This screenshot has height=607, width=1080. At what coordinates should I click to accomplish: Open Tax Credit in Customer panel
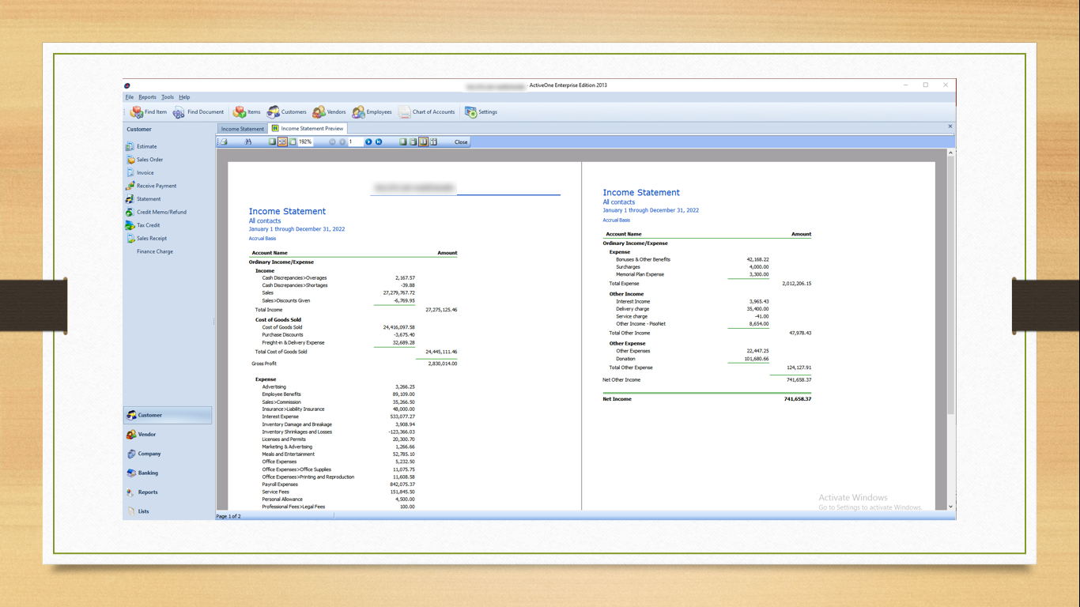(143, 225)
